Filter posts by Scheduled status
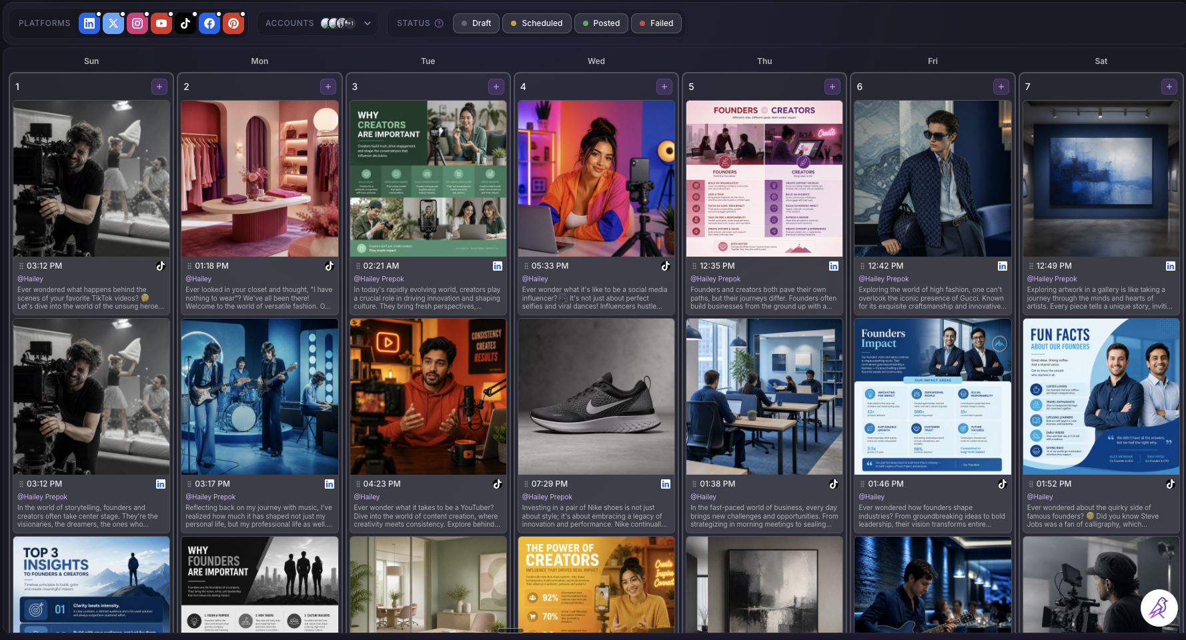The height and width of the screenshot is (640, 1186). tap(536, 23)
